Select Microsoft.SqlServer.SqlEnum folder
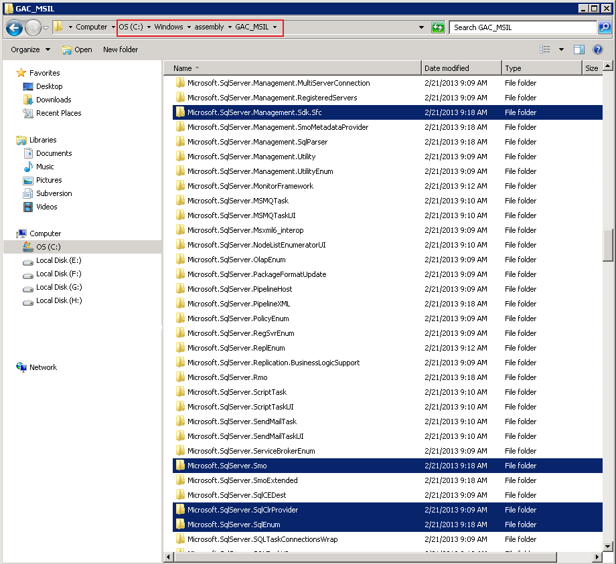The width and height of the screenshot is (616, 564). point(388,525)
